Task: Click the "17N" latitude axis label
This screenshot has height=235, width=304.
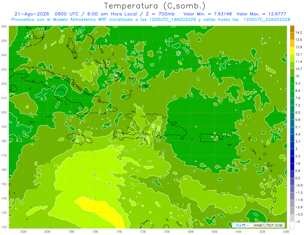Action: coord(4,155)
